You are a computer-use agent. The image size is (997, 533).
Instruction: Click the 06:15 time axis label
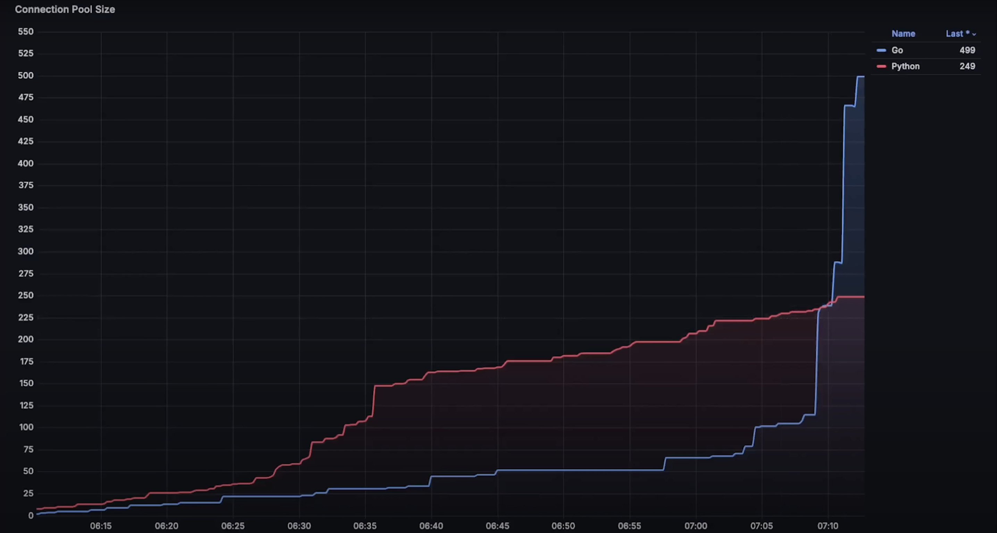(x=101, y=526)
